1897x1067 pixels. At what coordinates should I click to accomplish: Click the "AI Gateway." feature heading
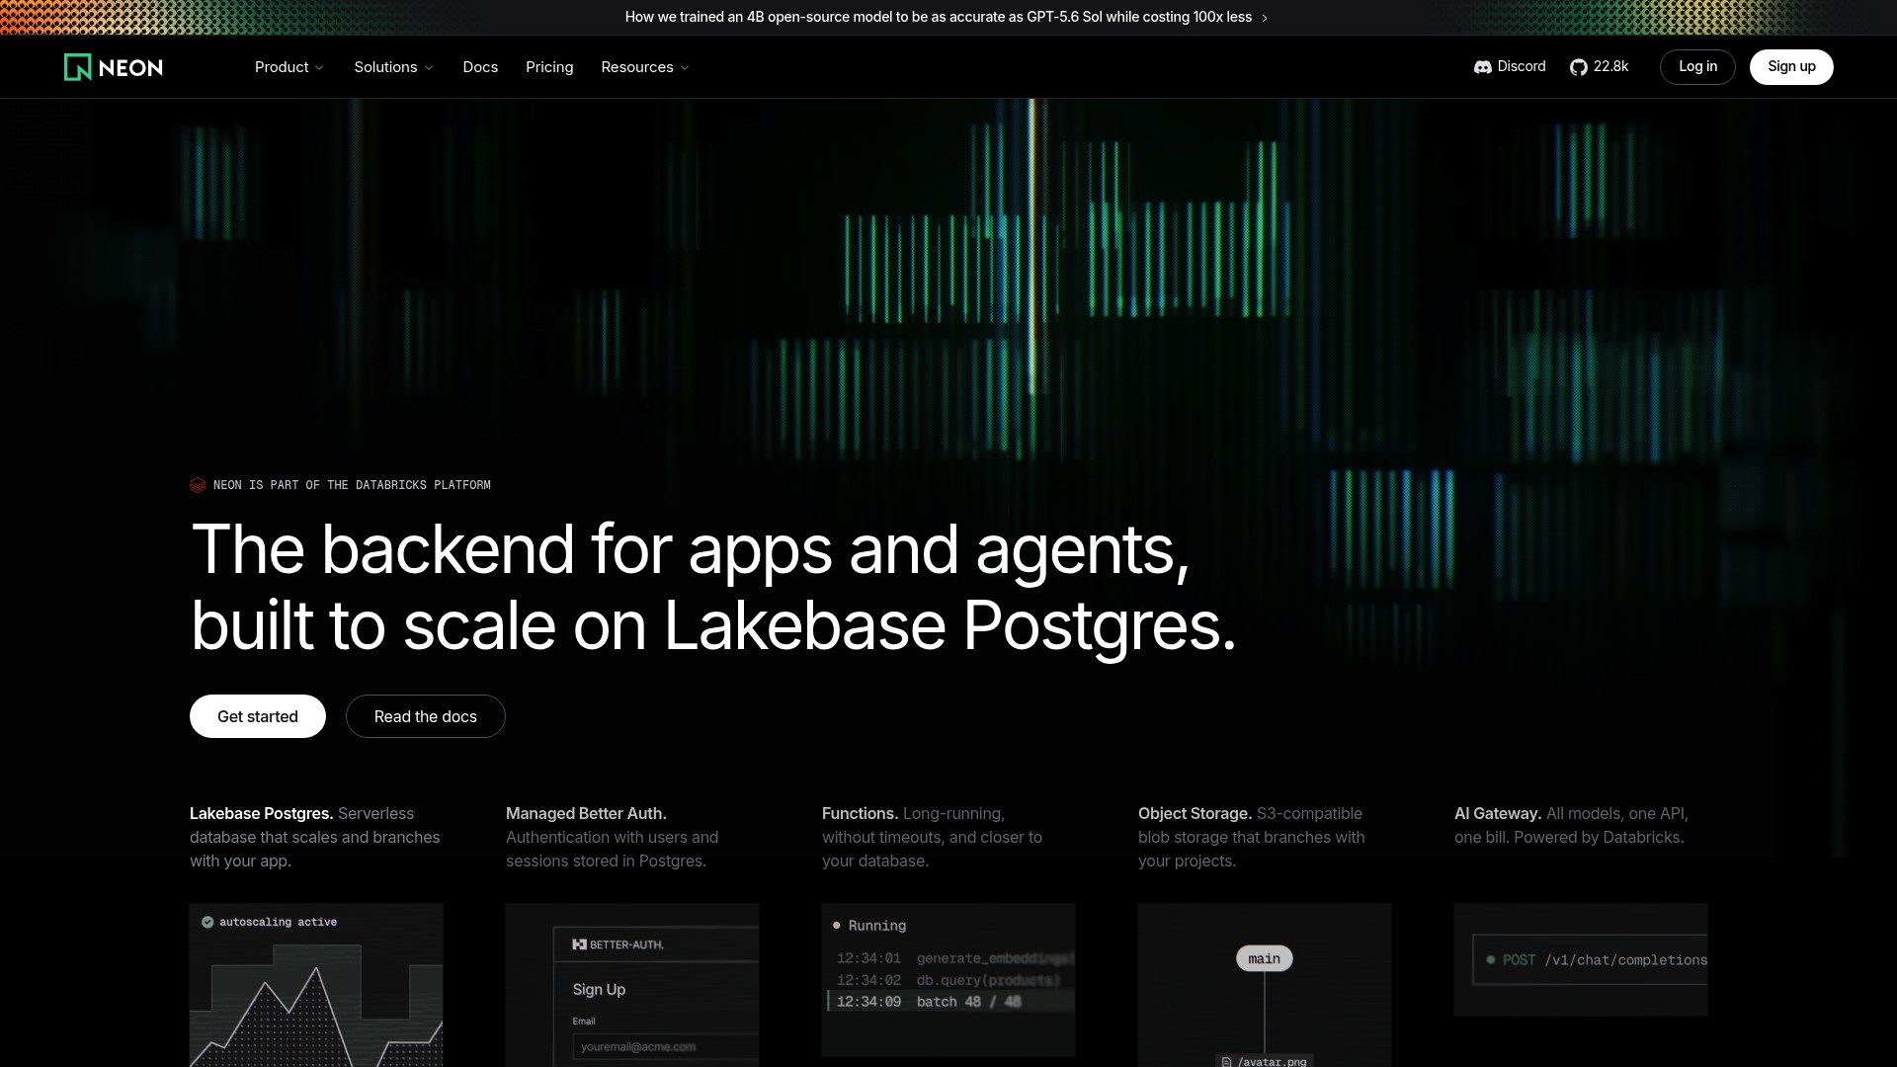1498,814
